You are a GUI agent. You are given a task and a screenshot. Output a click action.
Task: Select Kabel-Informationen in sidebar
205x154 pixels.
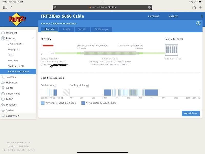point(18,72)
